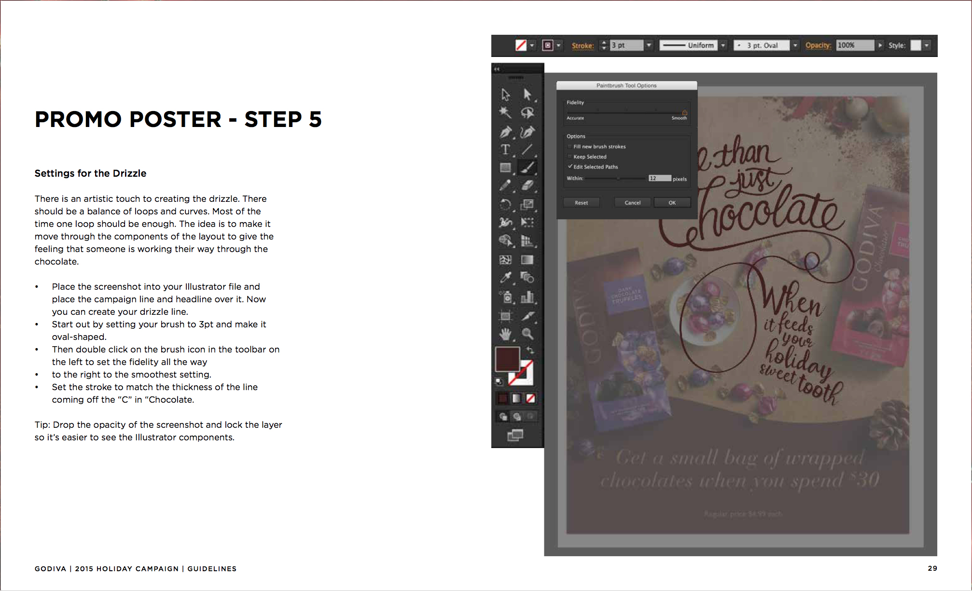Open stroke color dropdown in control bar
The image size is (972, 591).
(x=558, y=45)
